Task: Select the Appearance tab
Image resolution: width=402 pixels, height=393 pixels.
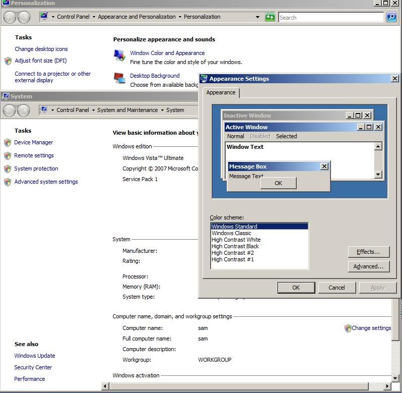Action: [221, 92]
